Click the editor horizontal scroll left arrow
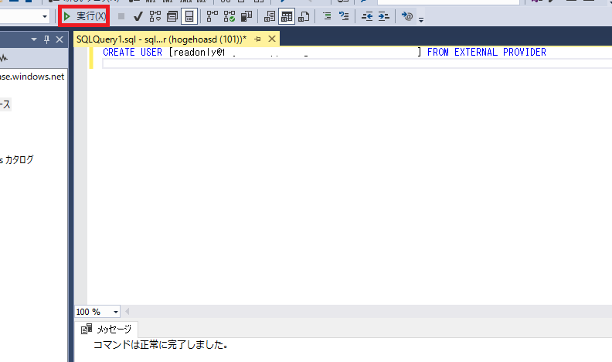Screen dimensions: 612x362 [127, 312]
